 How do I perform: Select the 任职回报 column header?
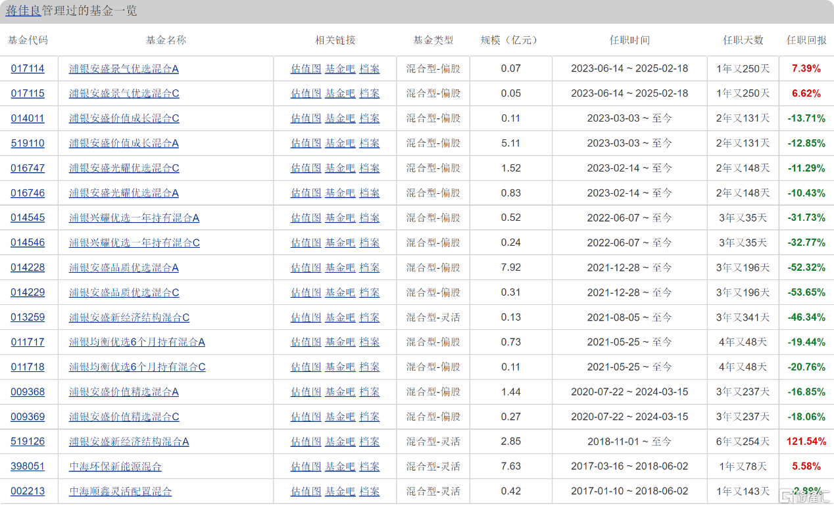[806, 40]
